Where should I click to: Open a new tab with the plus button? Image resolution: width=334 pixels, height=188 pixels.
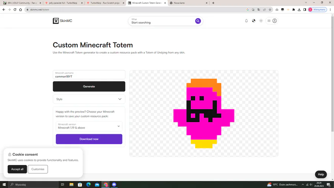(x=213, y=3)
